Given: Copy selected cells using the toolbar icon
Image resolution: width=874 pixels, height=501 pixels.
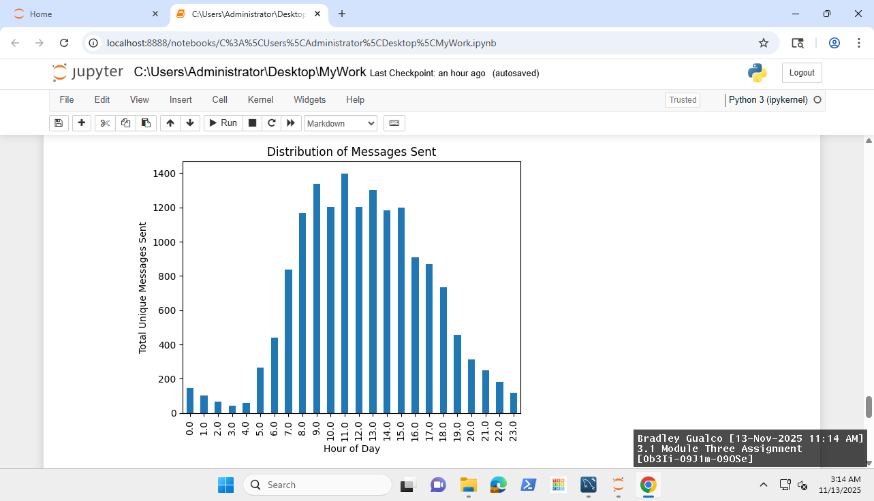Looking at the screenshot, I should pos(125,123).
